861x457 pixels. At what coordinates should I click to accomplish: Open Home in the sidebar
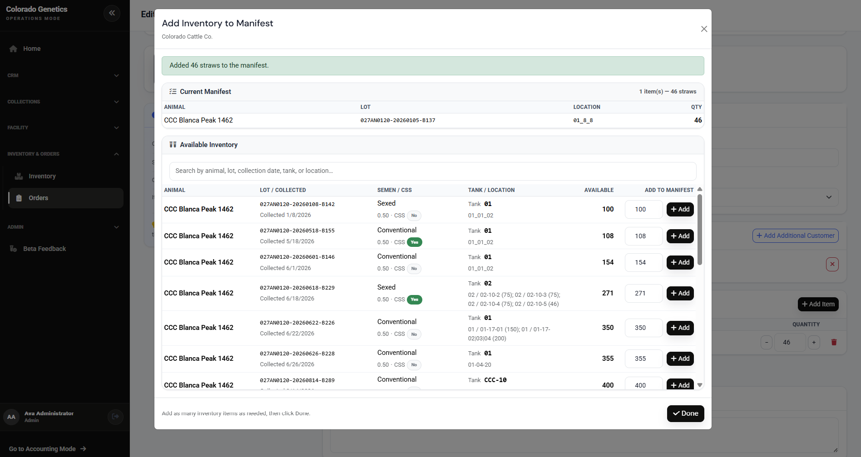click(32, 49)
